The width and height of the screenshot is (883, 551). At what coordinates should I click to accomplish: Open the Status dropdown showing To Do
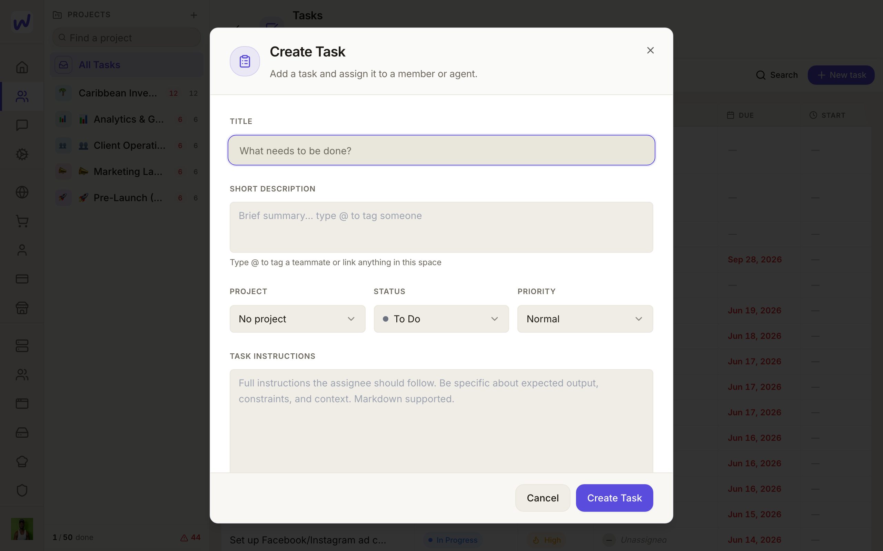point(441,319)
